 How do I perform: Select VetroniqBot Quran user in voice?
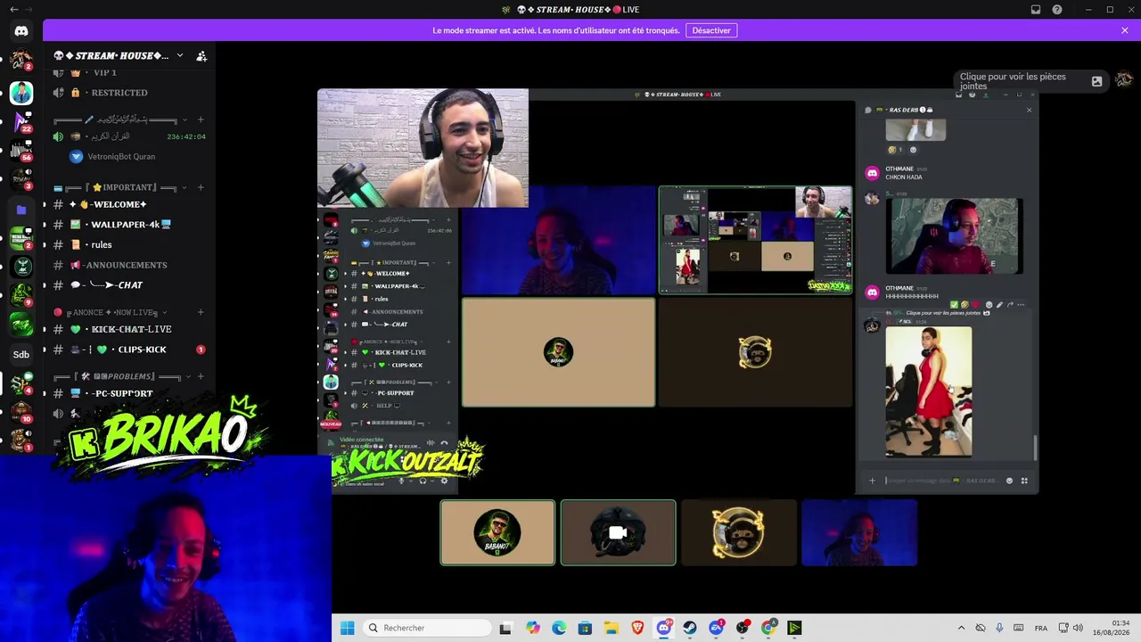tap(114, 156)
